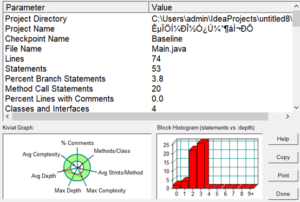300x202 pixels.
Task: Select the Project Directory row
Action: [x=148, y=19]
